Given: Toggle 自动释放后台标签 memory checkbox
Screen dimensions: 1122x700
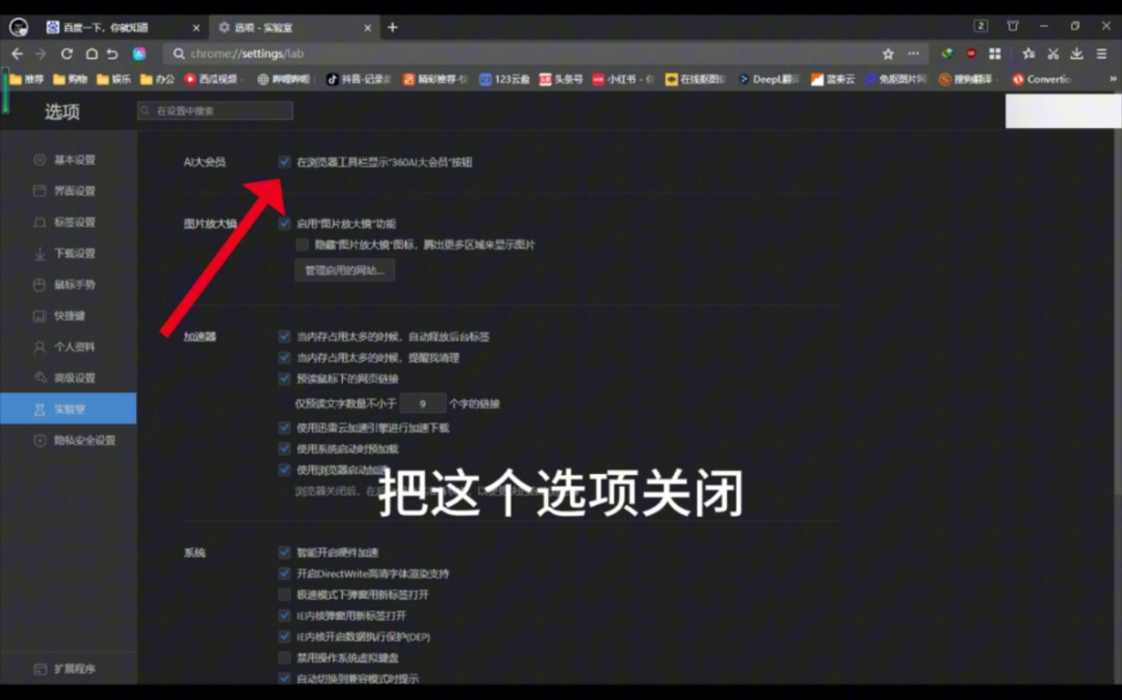Looking at the screenshot, I should (284, 337).
